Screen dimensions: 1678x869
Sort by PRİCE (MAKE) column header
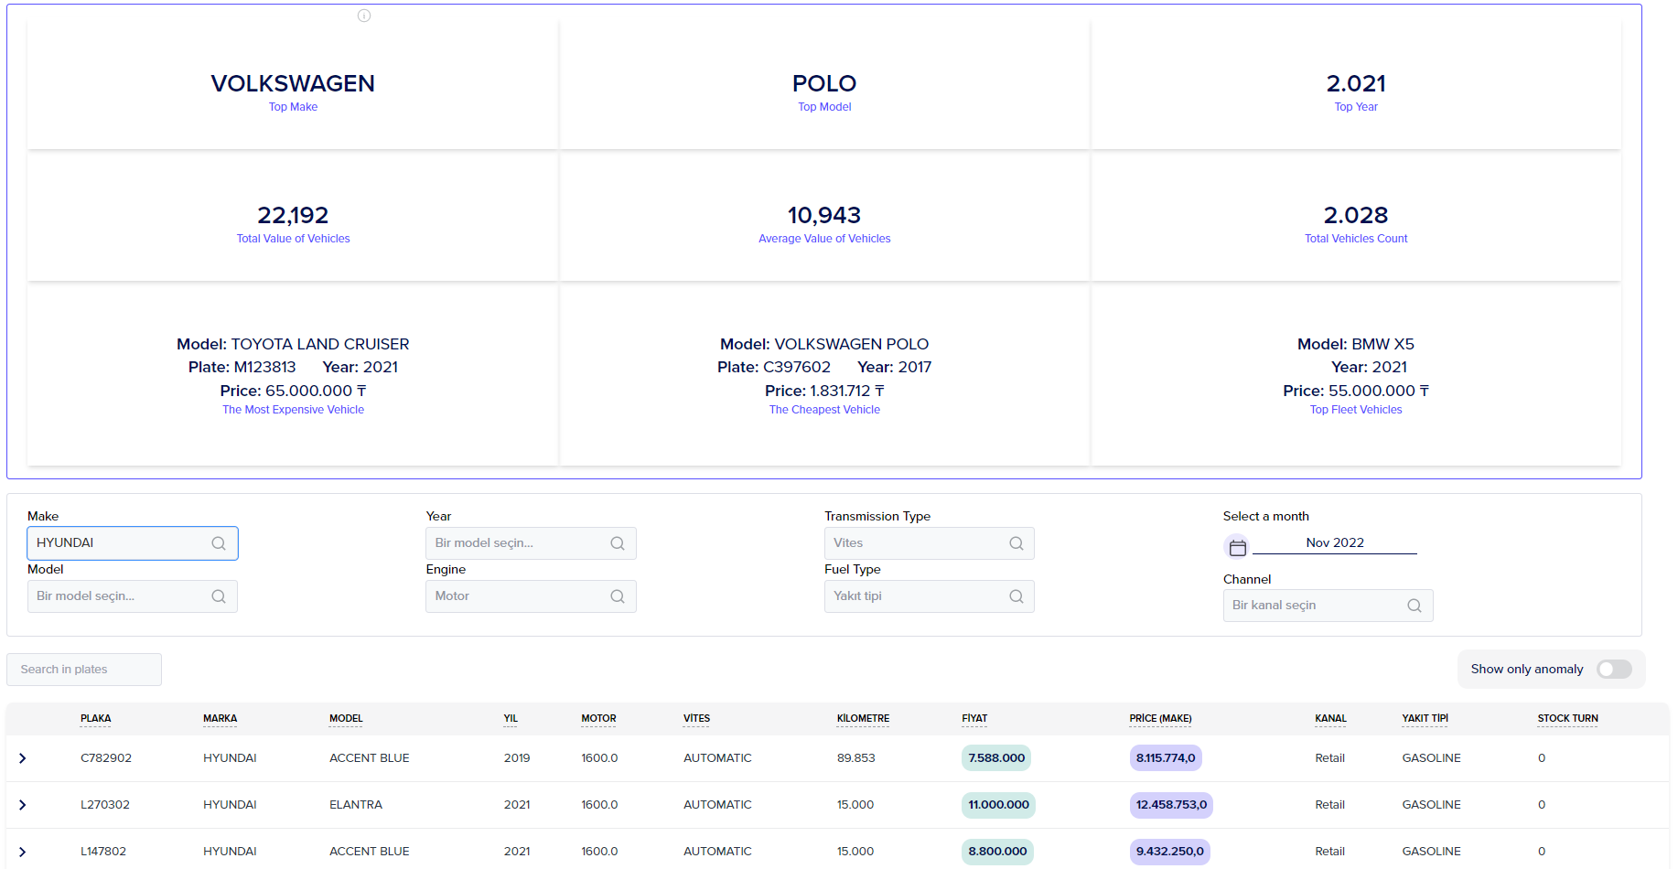[1160, 719]
